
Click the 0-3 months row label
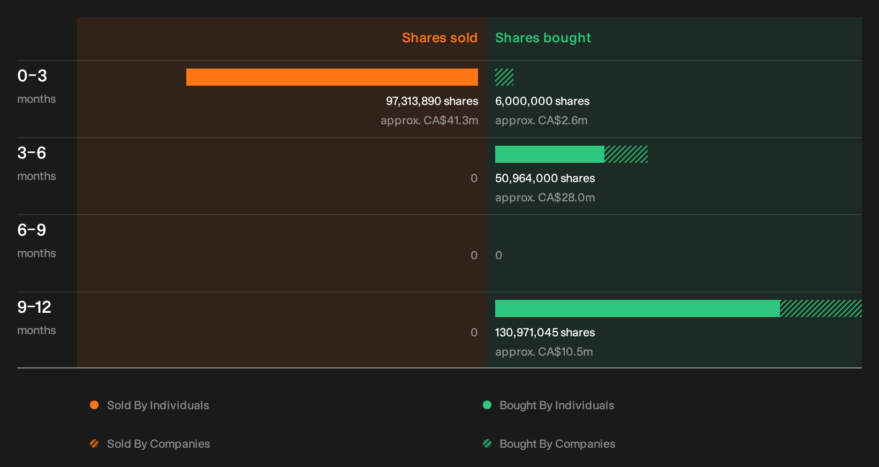tap(36, 86)
